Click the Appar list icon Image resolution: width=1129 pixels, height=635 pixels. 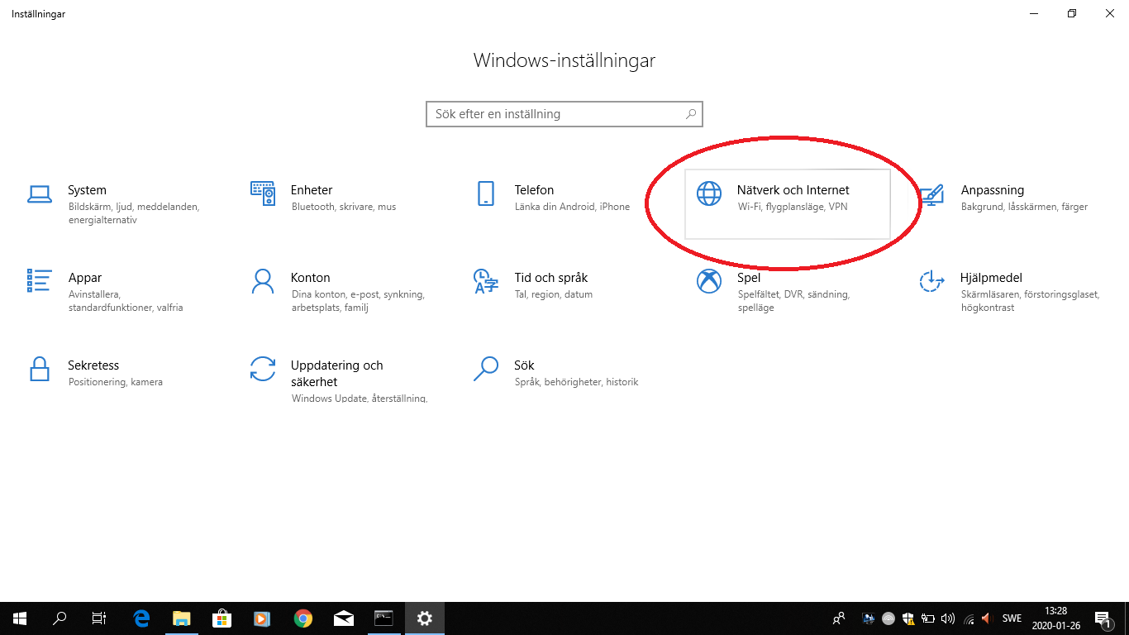tap(39, 281)
